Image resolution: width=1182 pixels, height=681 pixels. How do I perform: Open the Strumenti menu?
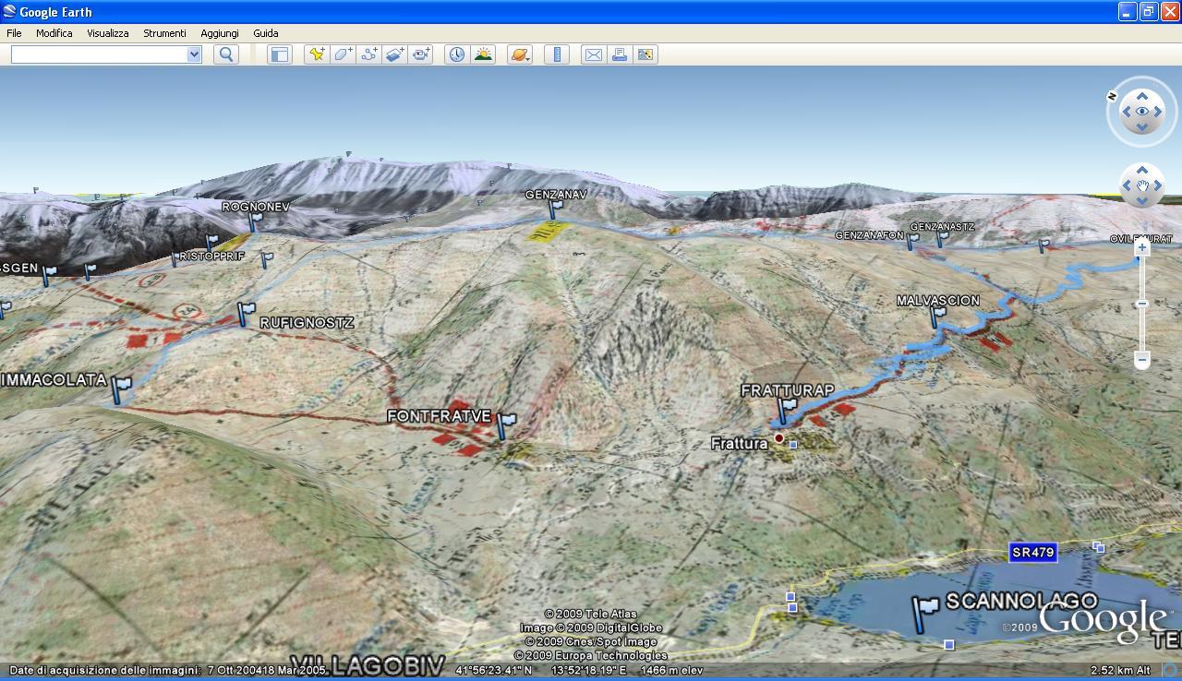click(164, 33)
